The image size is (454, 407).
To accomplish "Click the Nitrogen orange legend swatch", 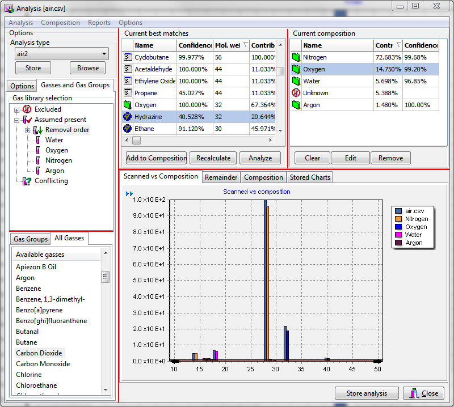I will (x=399, y=219).
